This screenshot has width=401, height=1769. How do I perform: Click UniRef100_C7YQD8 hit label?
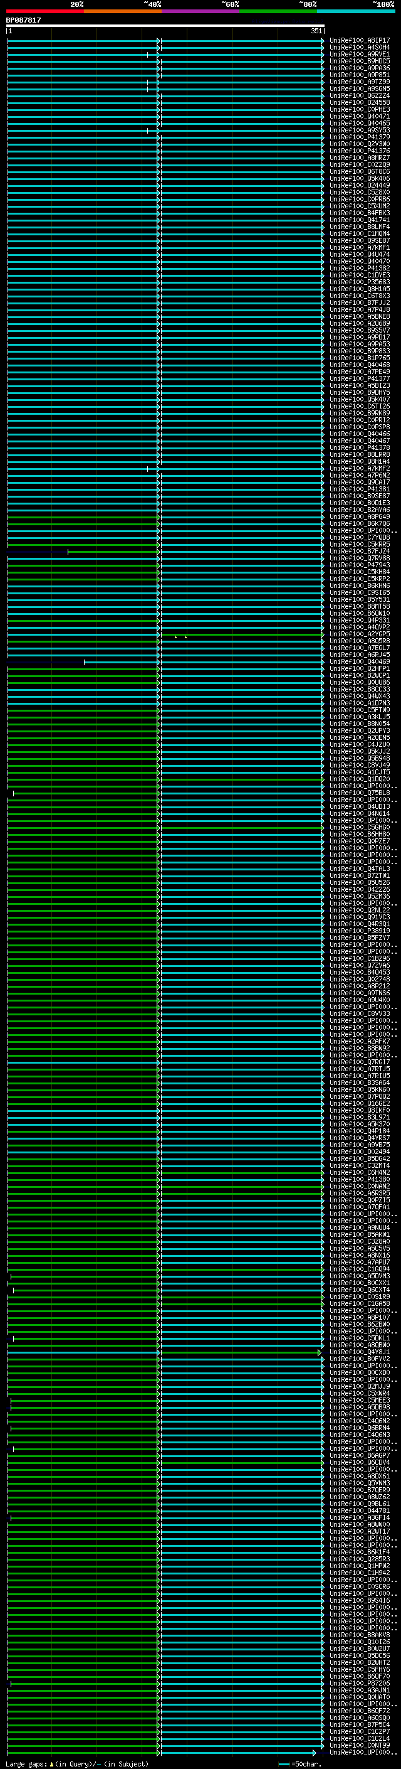click(359, 537)
